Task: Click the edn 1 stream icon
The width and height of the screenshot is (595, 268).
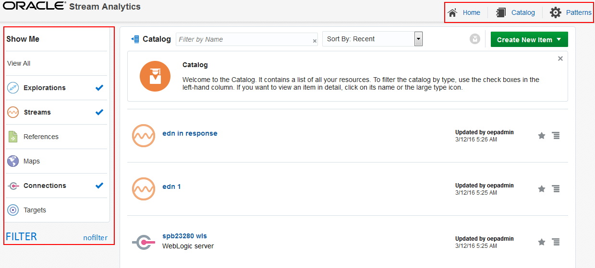Action: [x=144, y=189]
